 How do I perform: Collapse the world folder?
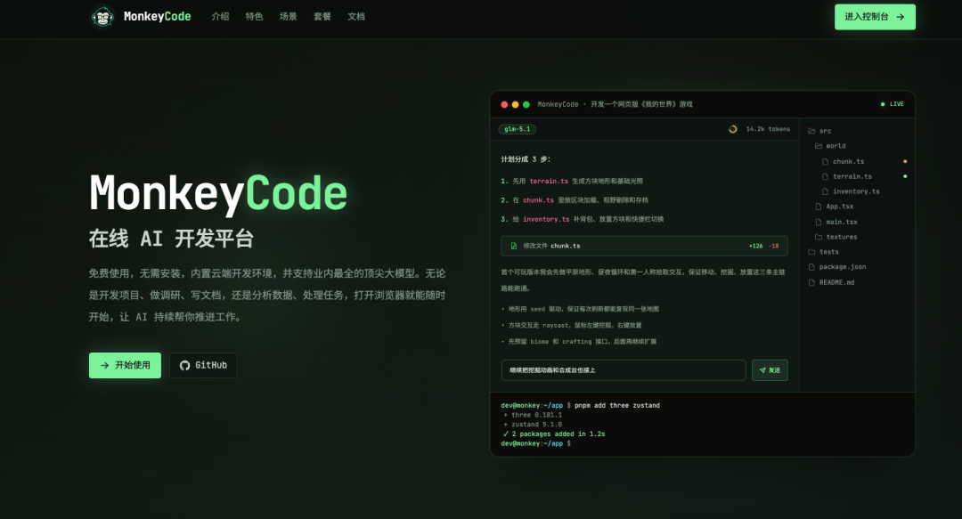[x=831, y=146]
